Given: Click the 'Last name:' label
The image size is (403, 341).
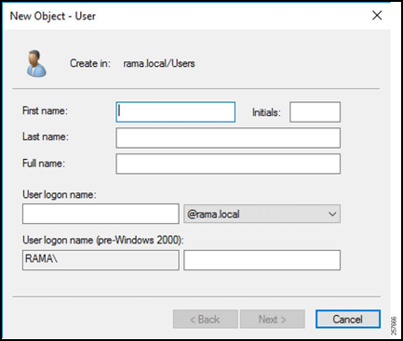Looking at the screenshot, I should pos(46,137).
